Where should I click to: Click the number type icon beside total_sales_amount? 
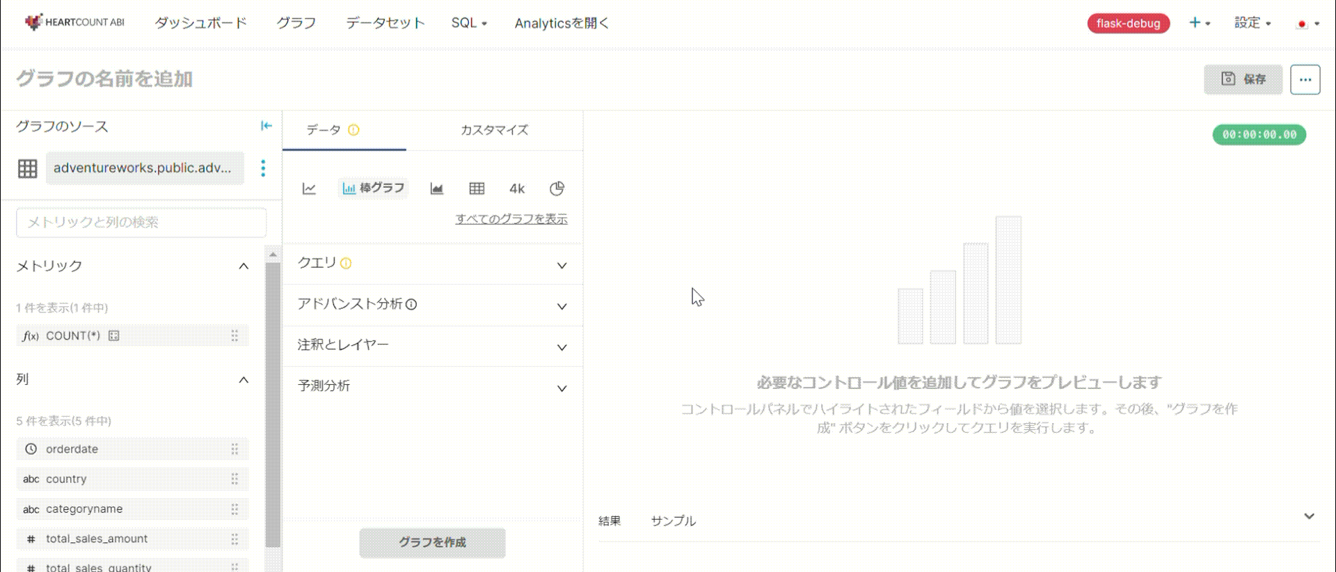pyautogui.click(x=31, y=539)
